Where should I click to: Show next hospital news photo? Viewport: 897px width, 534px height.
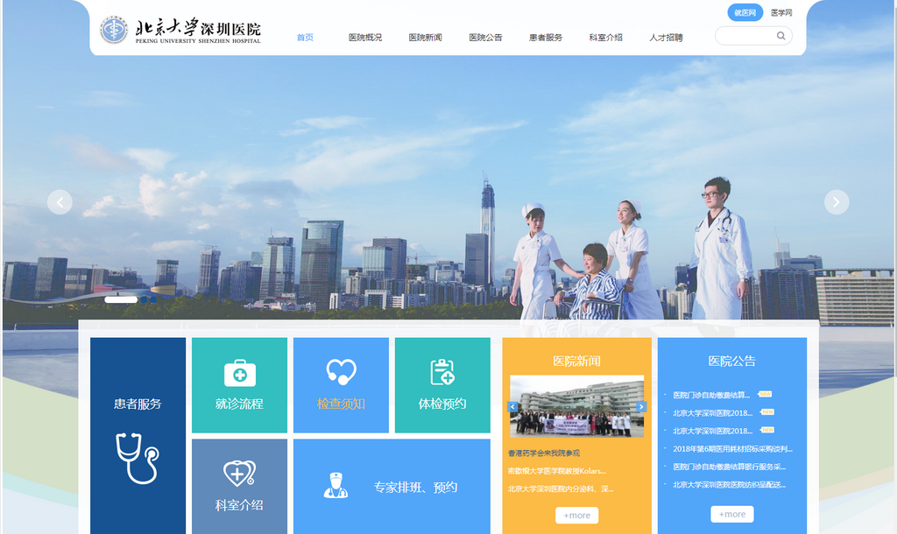(x=641, y=406)
